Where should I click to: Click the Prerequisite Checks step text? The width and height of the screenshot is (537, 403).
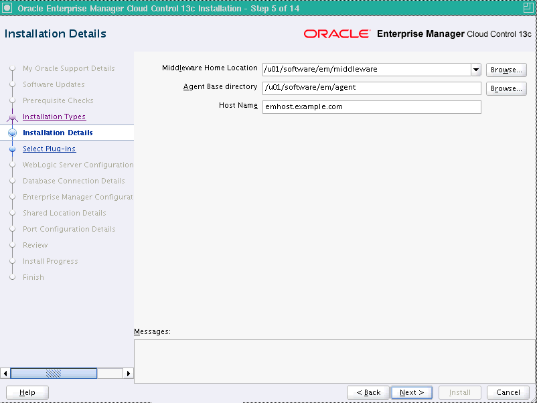point(58,100)
